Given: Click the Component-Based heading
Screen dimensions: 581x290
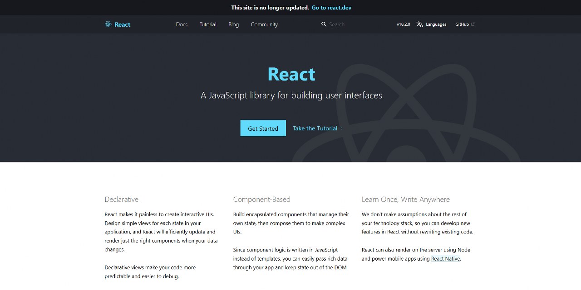Looking at the screenshot, I should point(262,200).
